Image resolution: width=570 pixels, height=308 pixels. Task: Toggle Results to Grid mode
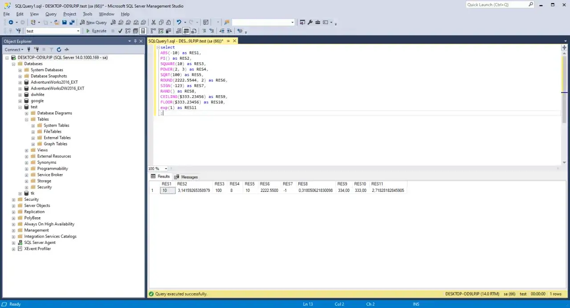pyautogui.click(x=186, y=31)
